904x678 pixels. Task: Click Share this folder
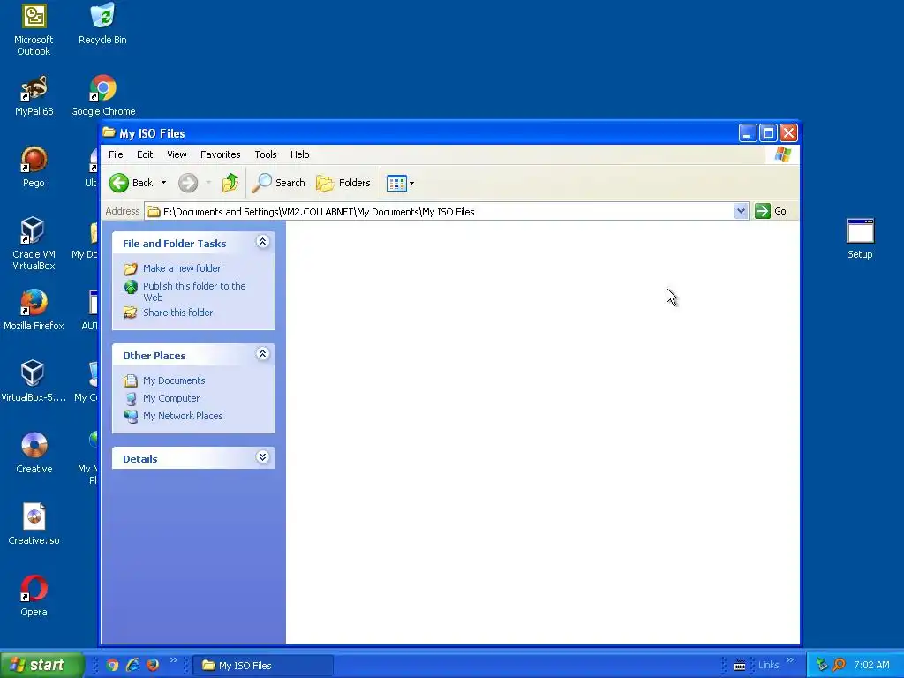pos(177,313)
